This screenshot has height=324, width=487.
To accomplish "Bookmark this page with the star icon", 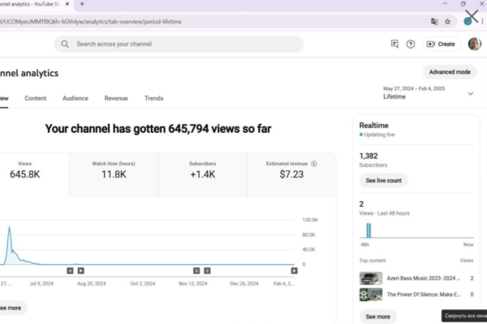I will (x=447, y=21).
